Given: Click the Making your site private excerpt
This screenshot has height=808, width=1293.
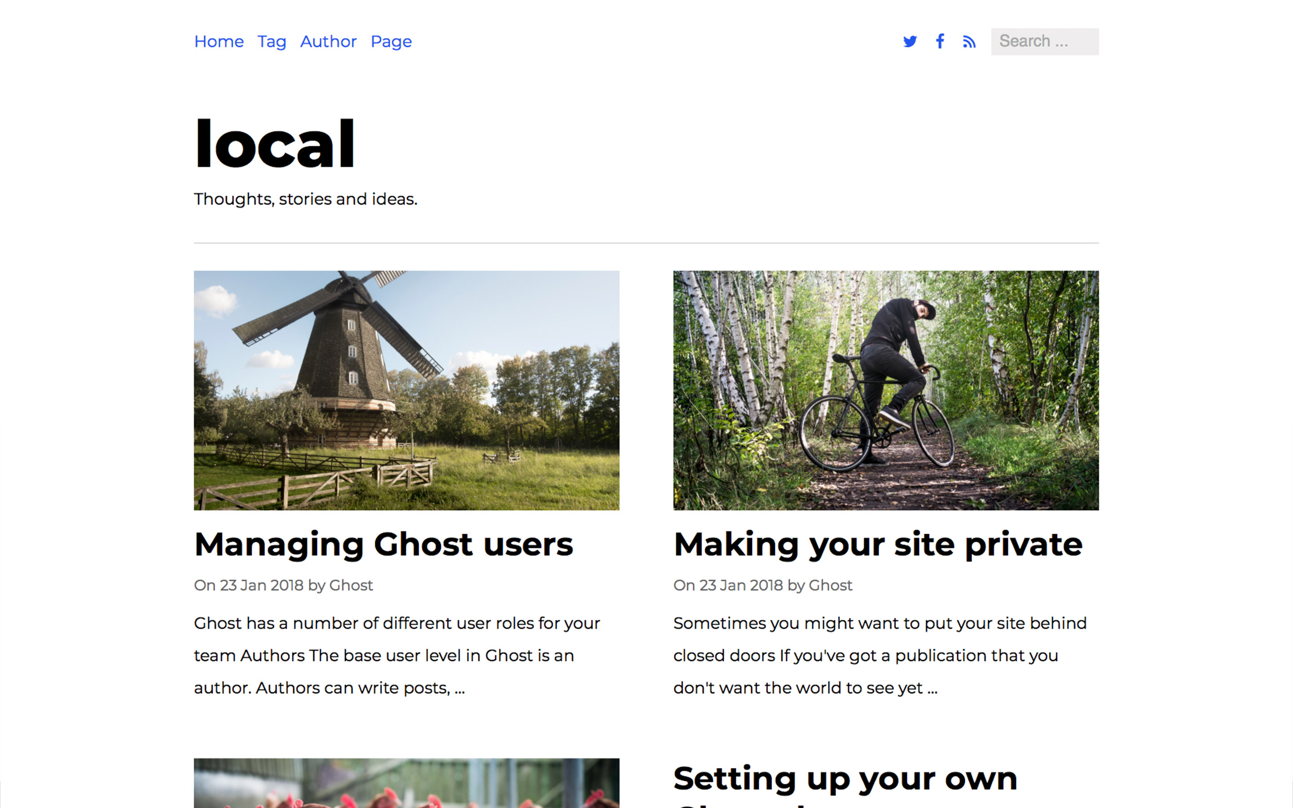Looking at the screenshot, I should (x=879, y=655).
